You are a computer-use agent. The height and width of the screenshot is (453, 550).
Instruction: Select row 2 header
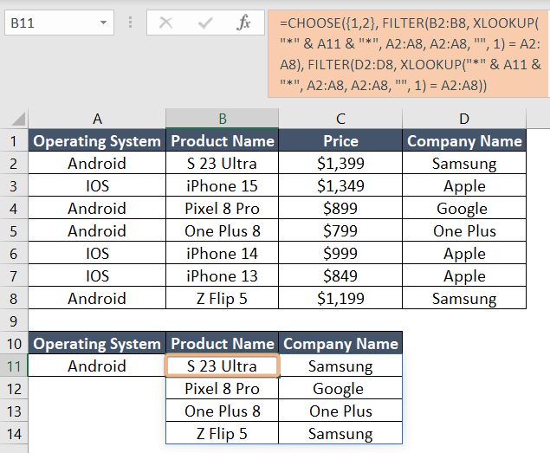[14, 163]
